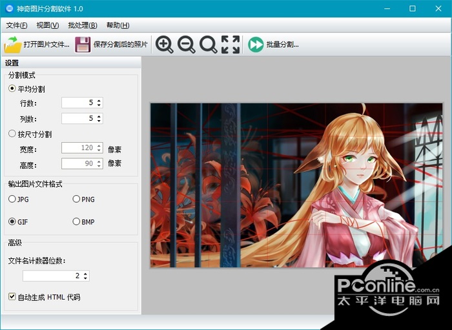Decrease the 高度 height value

99,166
